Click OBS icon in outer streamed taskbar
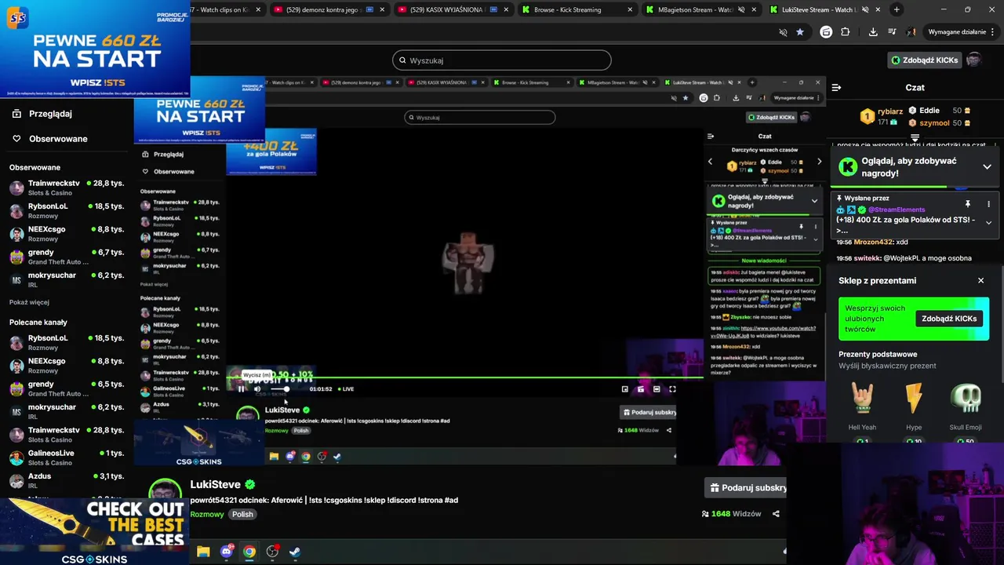The width and height of the screenshot is (1004, 565). [x=272, y=552]
